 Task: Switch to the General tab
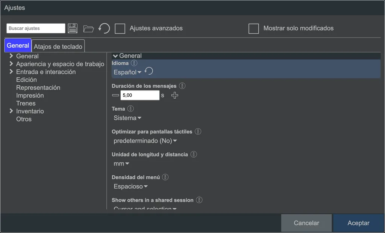pyautogui.click(x=18, y=45)
